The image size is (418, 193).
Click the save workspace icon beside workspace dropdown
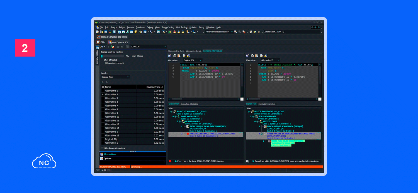tap(236, 32)
